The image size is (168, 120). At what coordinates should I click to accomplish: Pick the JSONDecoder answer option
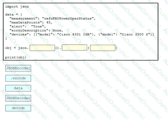tap(18, 98)
